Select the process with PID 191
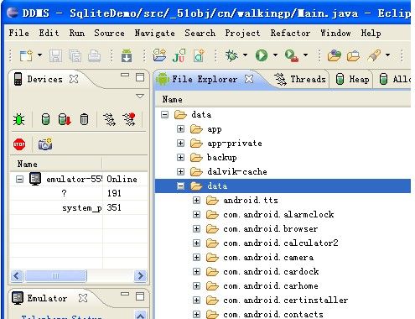Screen dimensions: 415x319 coord(79,193)
